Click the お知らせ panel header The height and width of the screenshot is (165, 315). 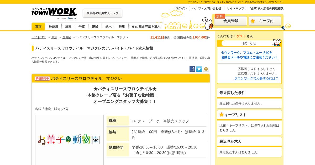coord(249,43)
